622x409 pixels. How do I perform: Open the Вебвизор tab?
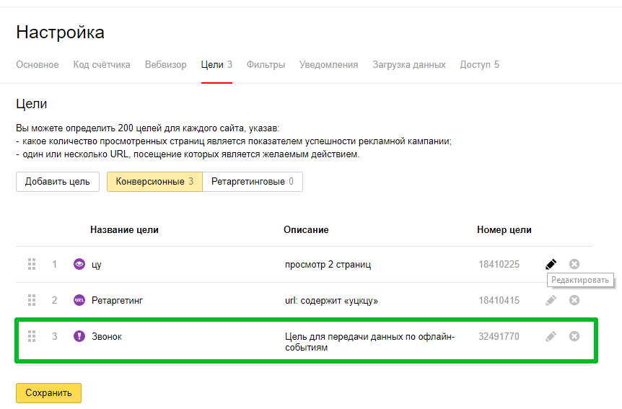(166, 65)
